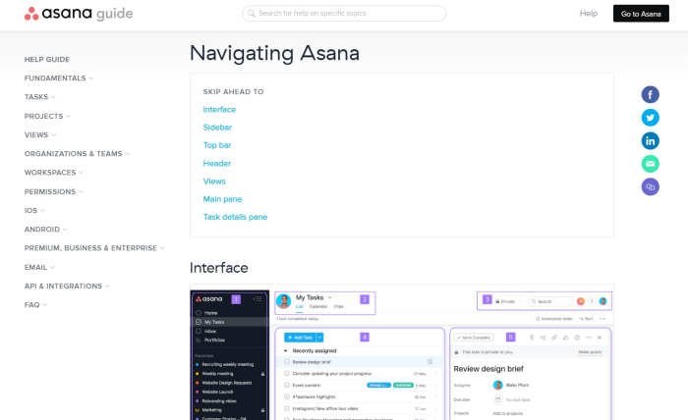Image resolution: width=688 pixels, height=420 pixels.
Task: Collapse the Recently assigned section triangle
Action: coord(286,350)
